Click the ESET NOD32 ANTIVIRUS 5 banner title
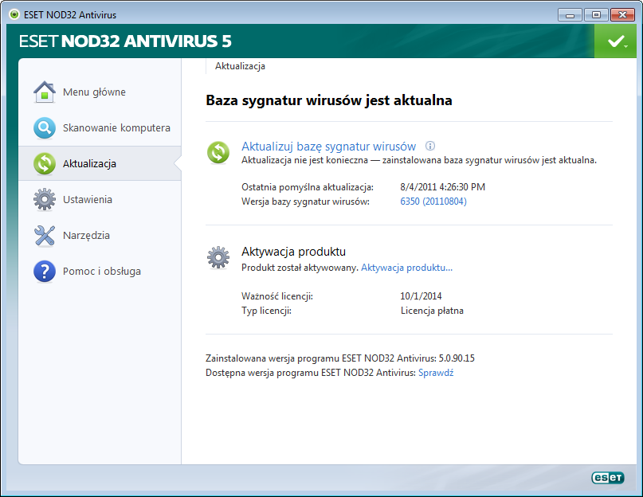Image resolution: width=643 pixels, height=497 pixels. coord(125,41)
